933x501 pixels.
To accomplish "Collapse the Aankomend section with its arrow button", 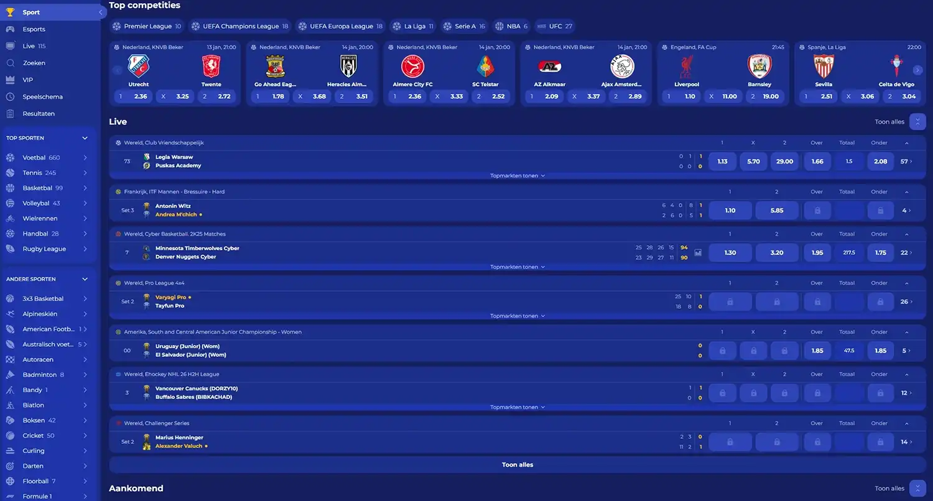I will click(917, 489).
